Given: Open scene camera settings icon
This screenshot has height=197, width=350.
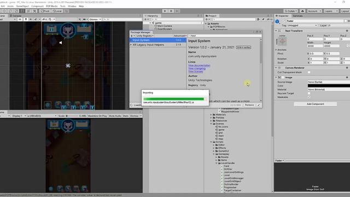Looking at the screenshot, I should [85, 20].
